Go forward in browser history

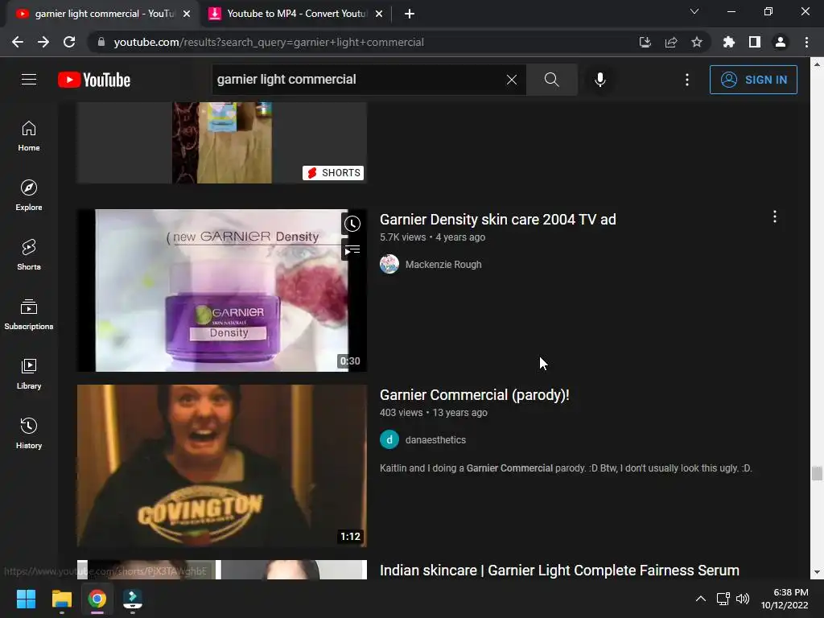(43, 42)
